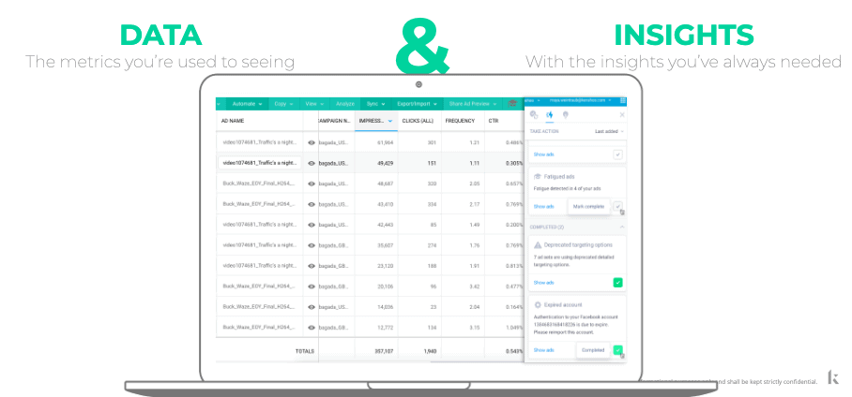Collapse the Completed (2) section
Image resolution: width=852 pixels, height=397 pixels.
[622, 228]
